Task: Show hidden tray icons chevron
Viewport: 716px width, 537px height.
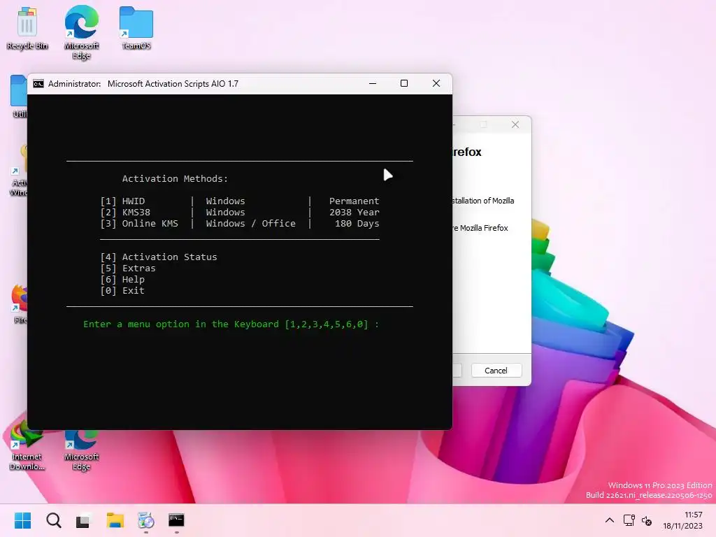Action: point(610,520)
